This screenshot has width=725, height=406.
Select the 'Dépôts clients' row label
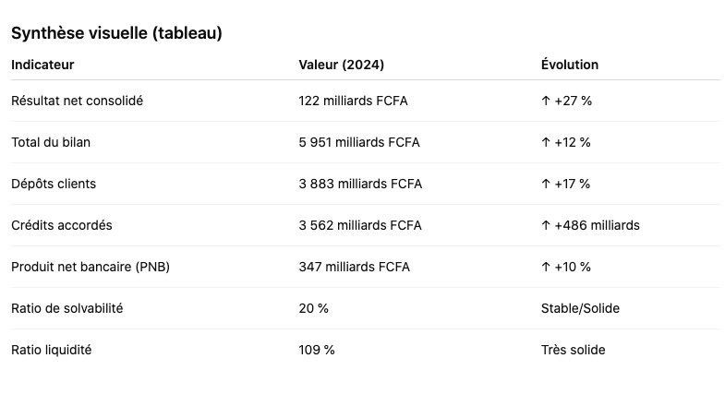(54, 184)
